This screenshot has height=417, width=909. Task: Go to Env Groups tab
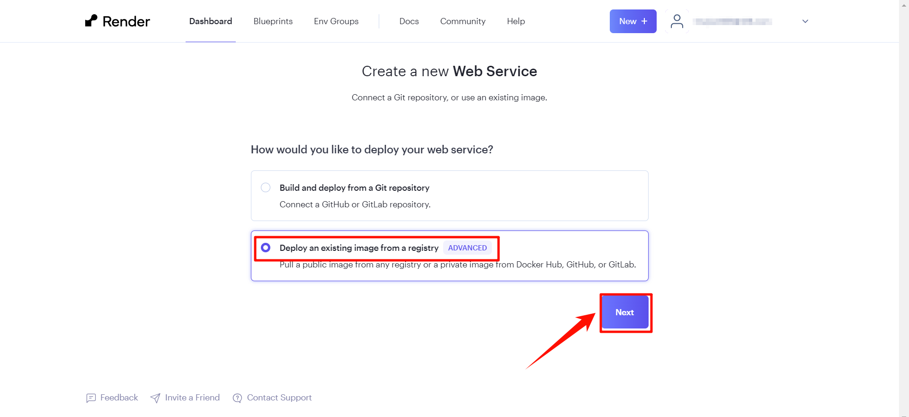(x=336, y=21)
